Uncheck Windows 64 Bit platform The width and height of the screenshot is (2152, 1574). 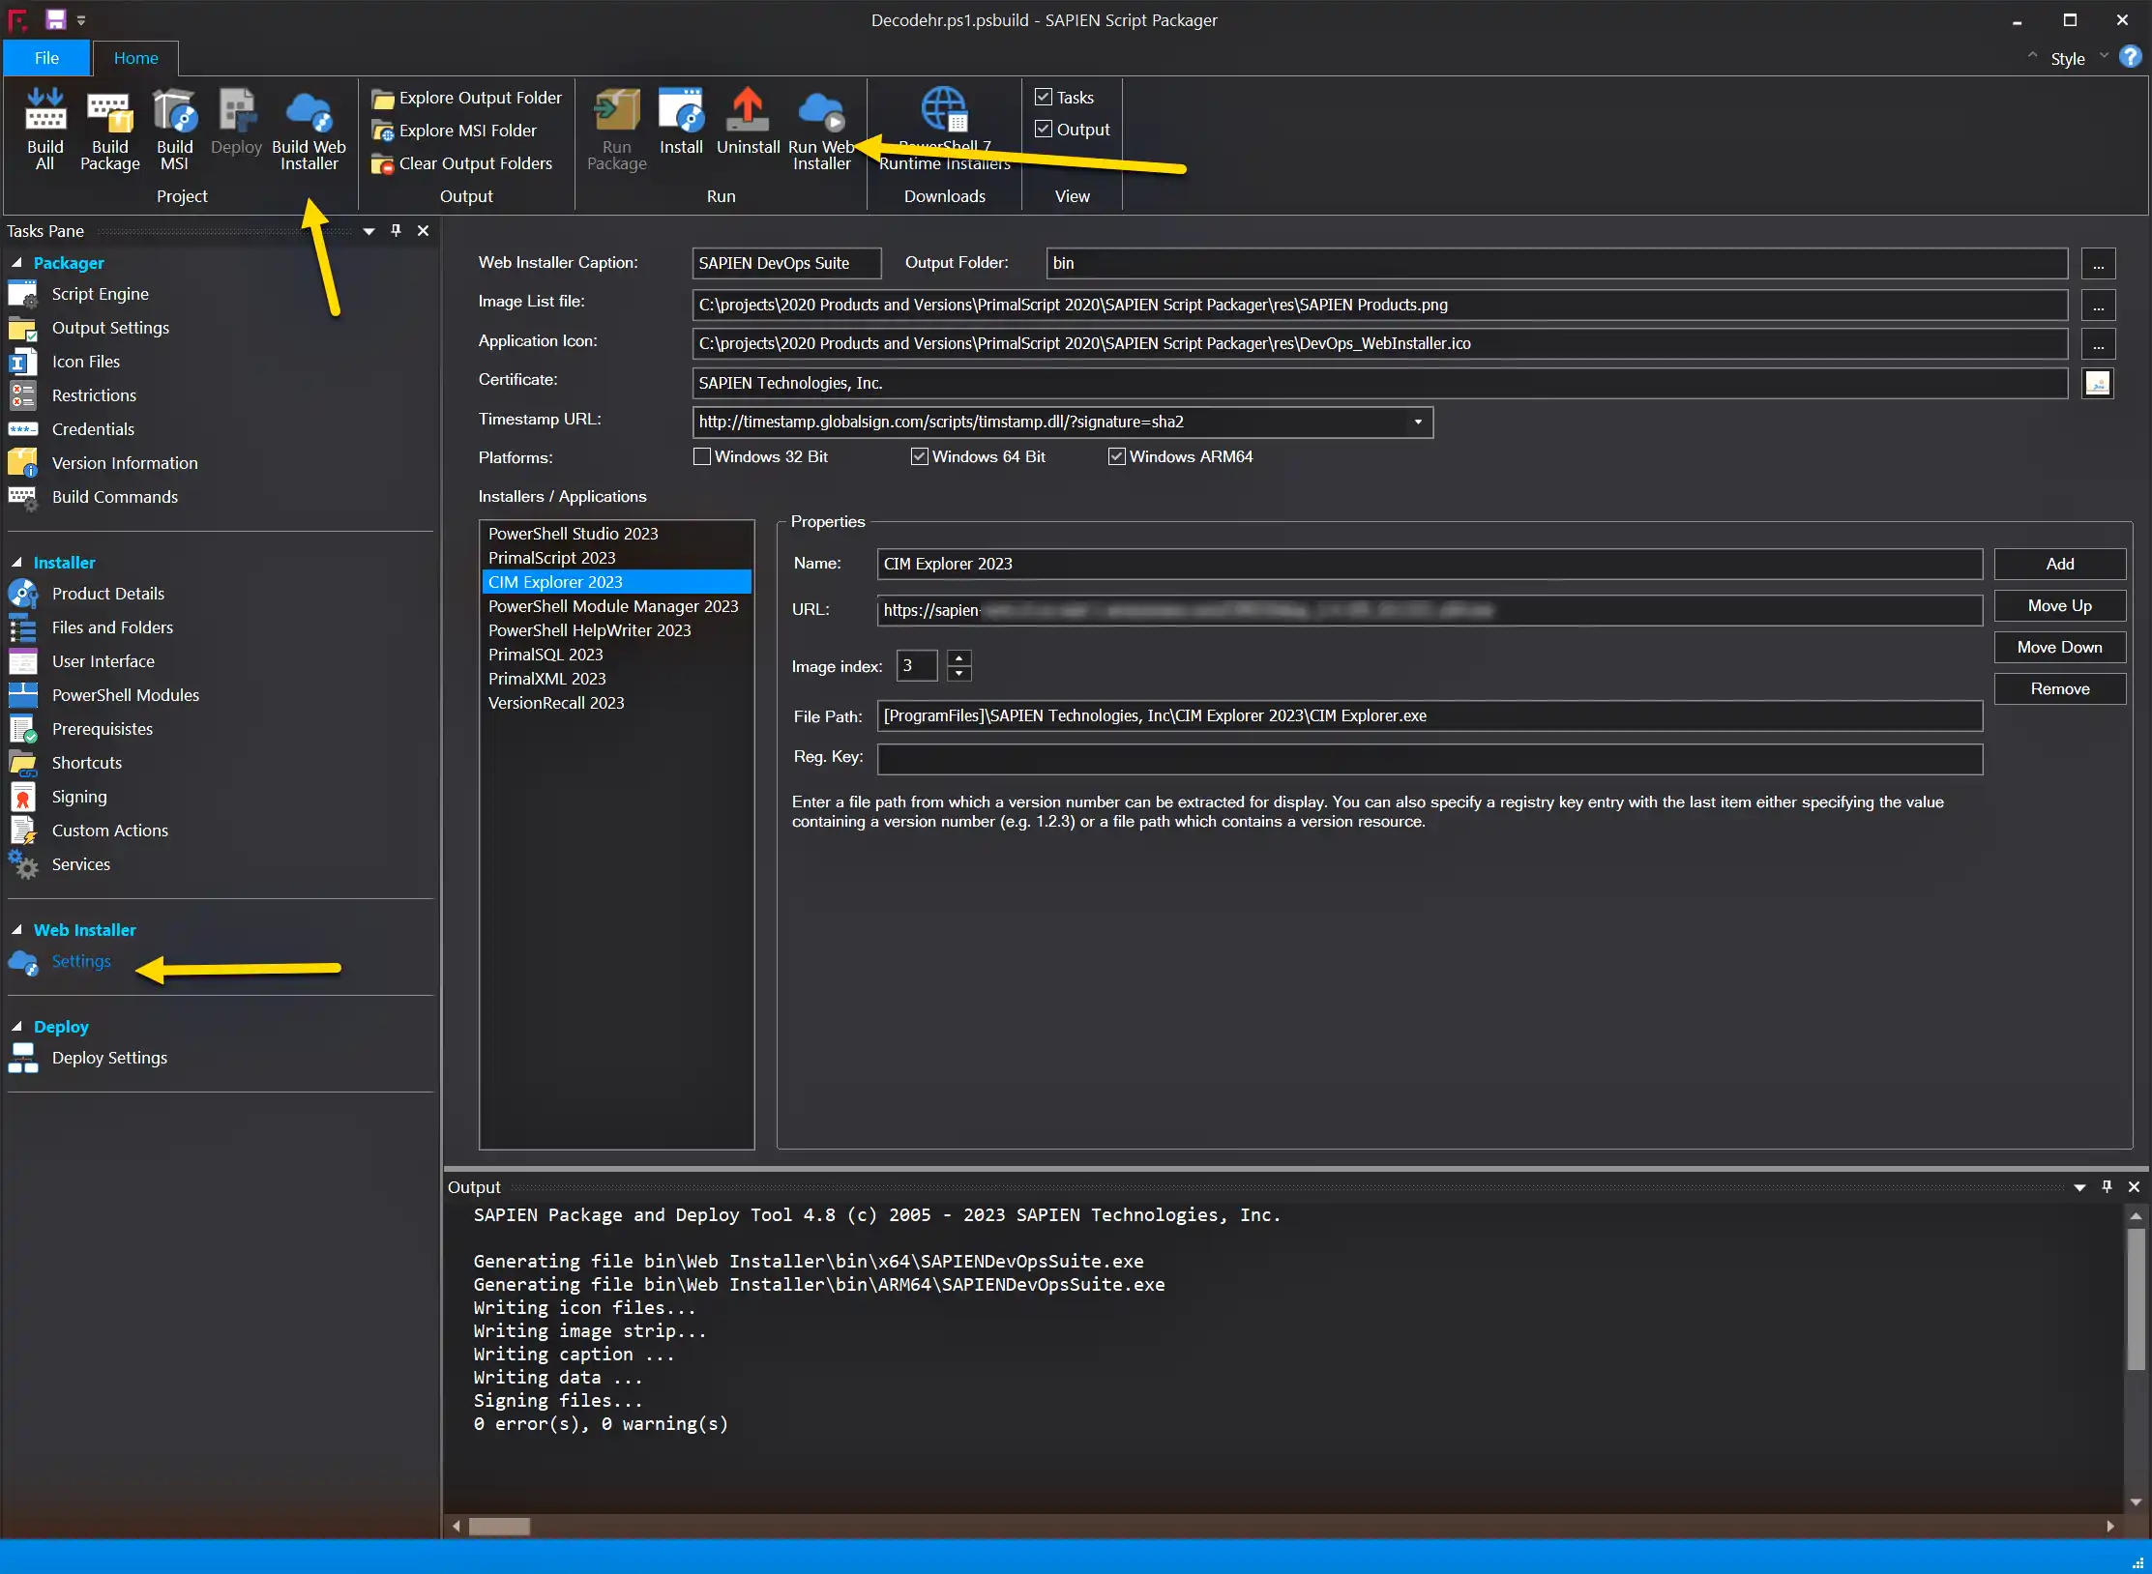click(x=919, y=456)
